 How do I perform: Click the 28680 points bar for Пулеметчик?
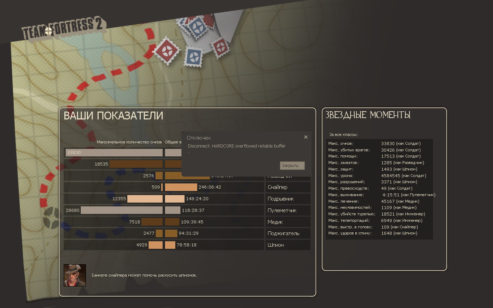click(122, 210)
